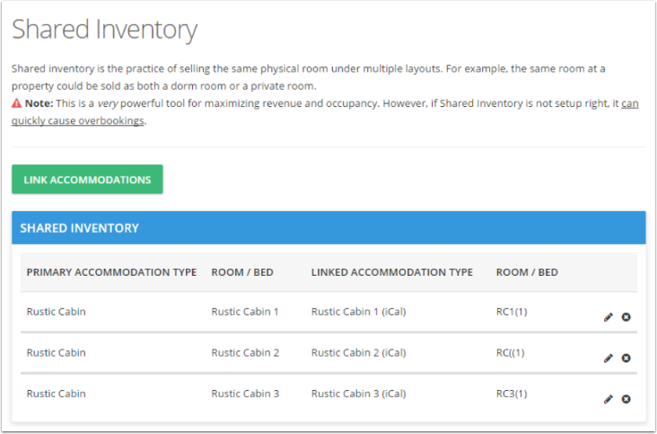Edit the Rustic Cabin 3 link (pencil)
This screenshot has height=434, width=657.
[608, 399]
